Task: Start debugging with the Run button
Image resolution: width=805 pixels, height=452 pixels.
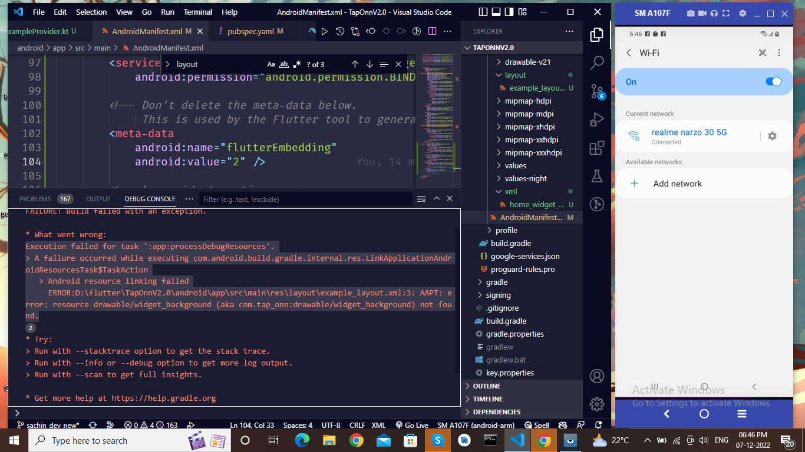Action: point(325,31)
